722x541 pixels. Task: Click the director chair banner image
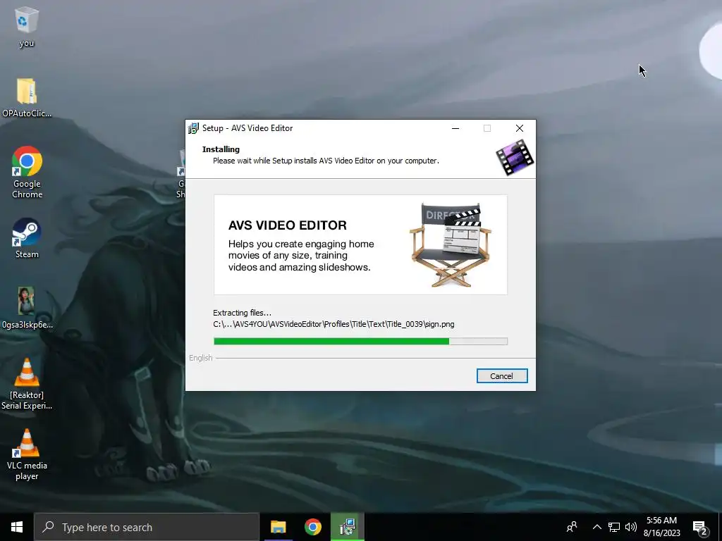click(451, 244)
